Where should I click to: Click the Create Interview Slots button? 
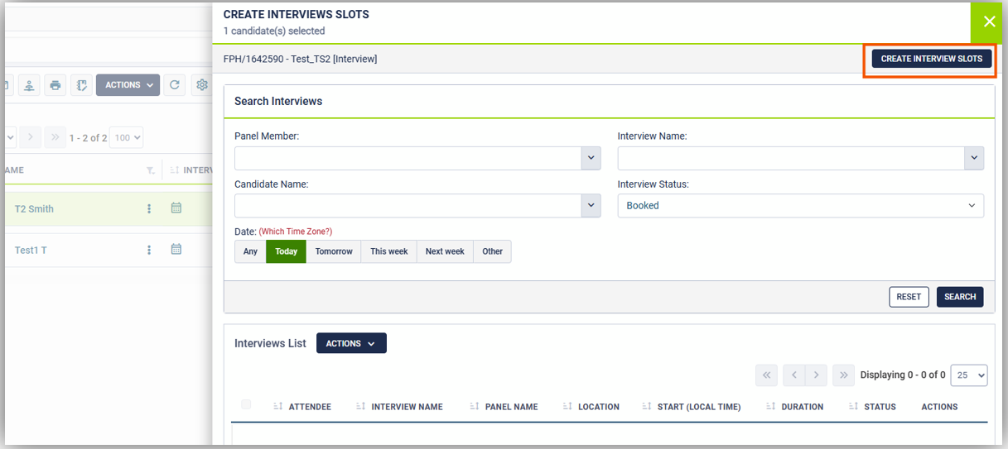tap(931, 59)
